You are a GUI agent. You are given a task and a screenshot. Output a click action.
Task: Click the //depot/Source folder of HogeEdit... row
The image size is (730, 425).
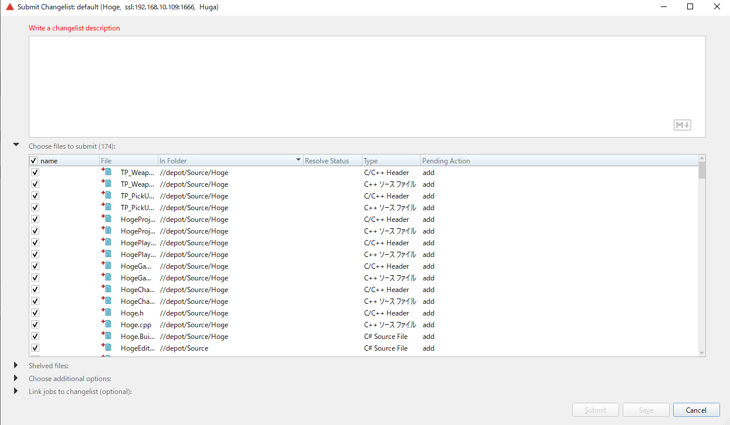184,348
